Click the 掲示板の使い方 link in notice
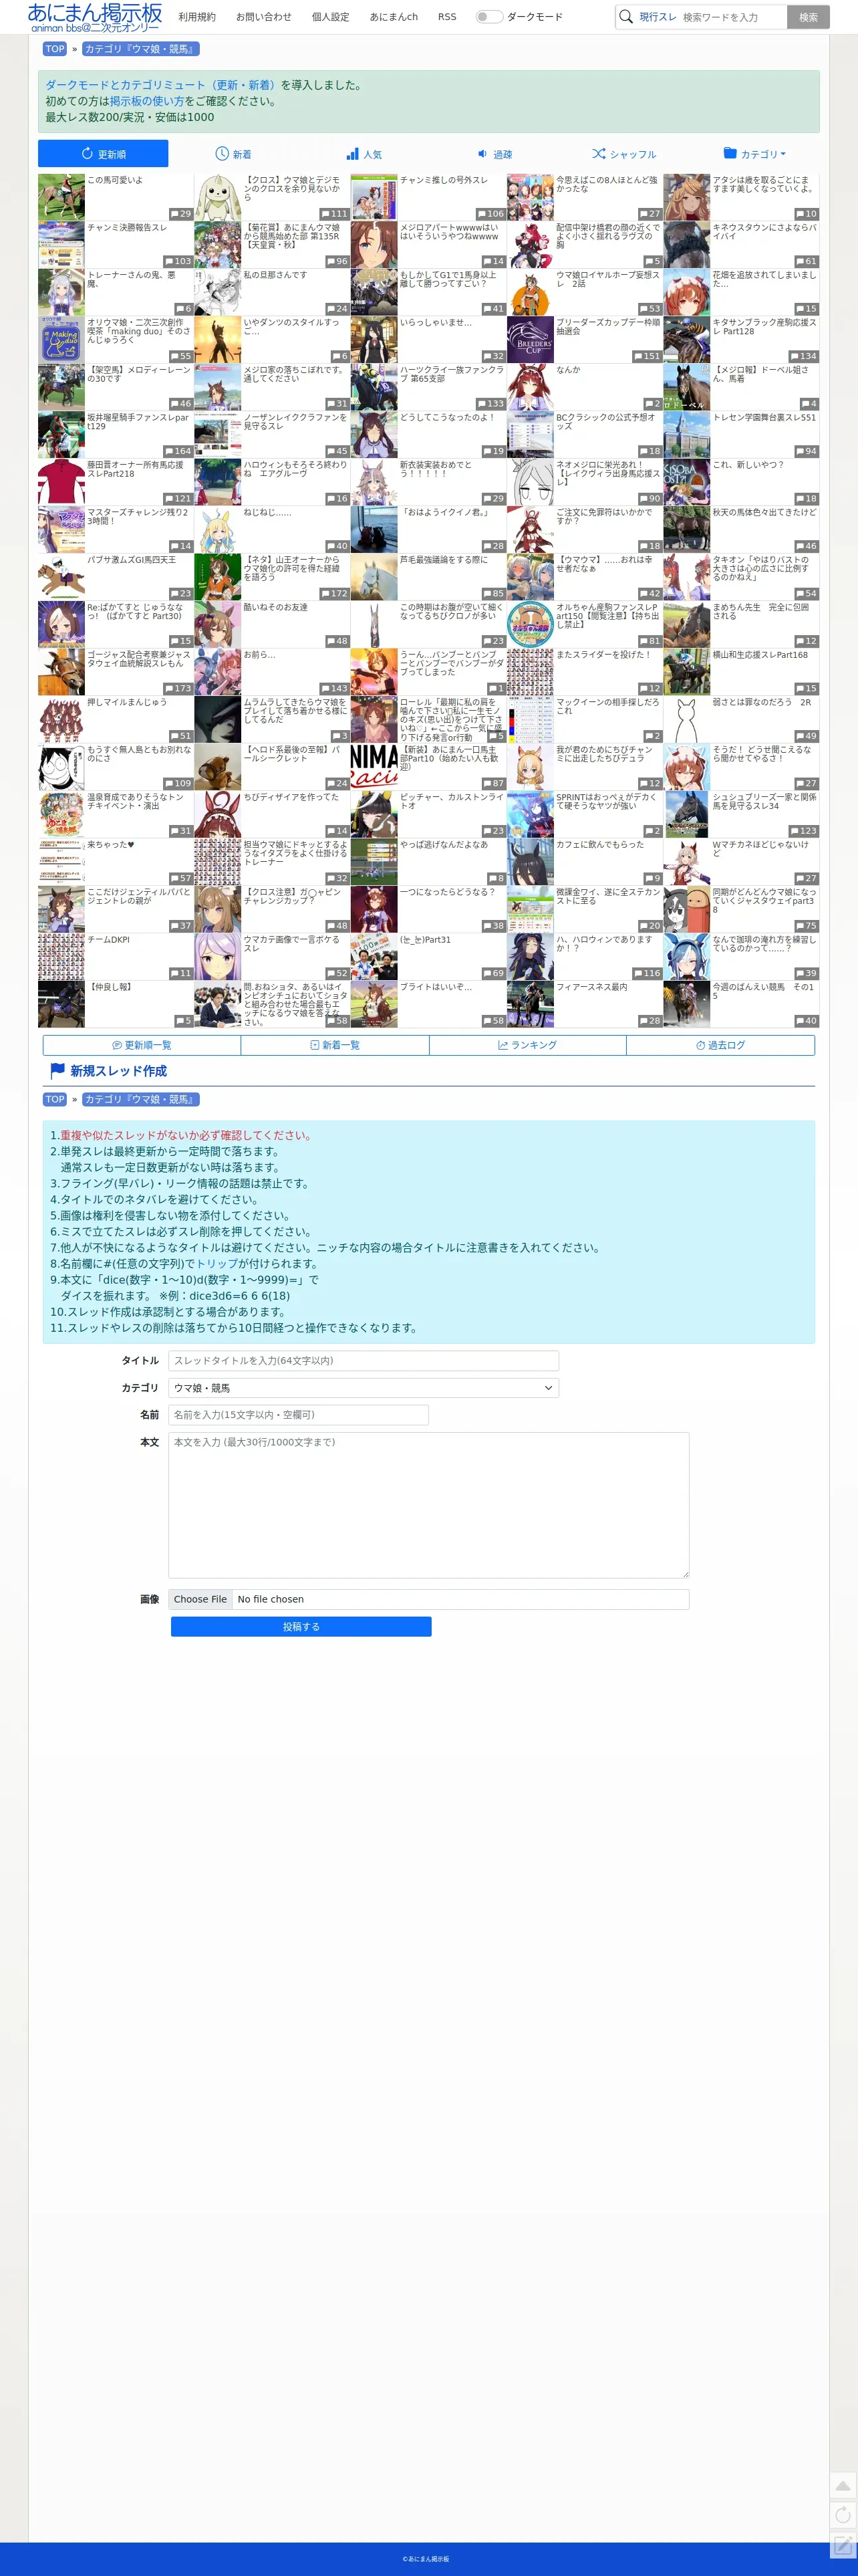This screenshot has height=2576, width=858. pyautogui.click(x=147, y=101)
